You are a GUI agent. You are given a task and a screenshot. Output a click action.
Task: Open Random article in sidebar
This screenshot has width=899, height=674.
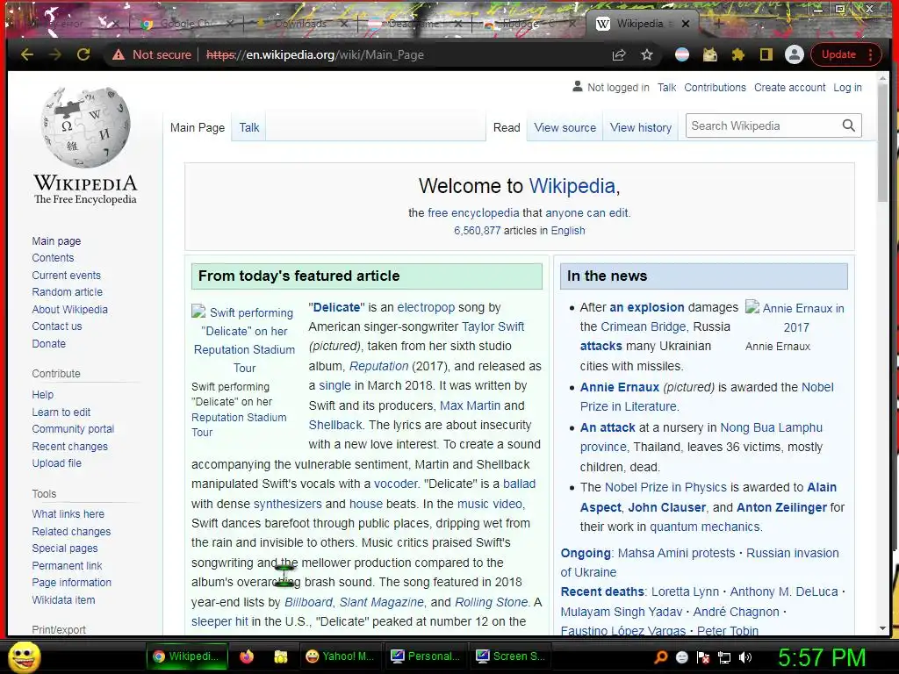point(67,291)
